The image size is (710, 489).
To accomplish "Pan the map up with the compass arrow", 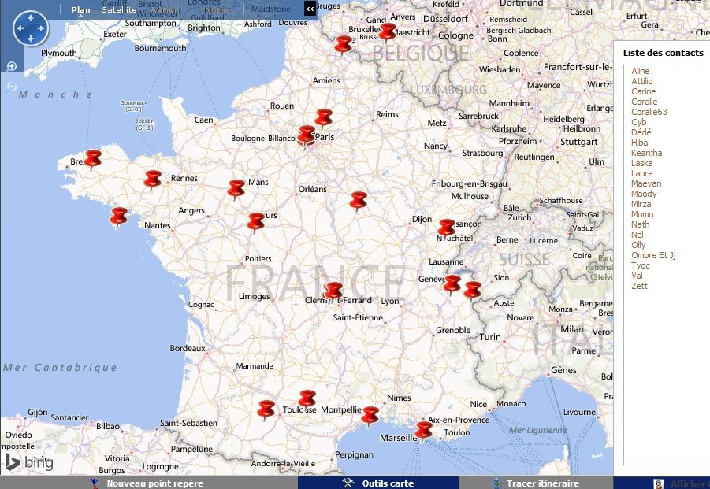I will (31, 17).
